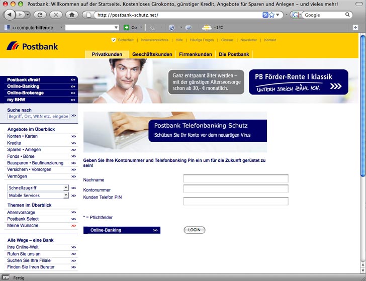This screenshot has height=281, width=366.
Task: Open the Newsletter link
Action: tap(248, 40)
